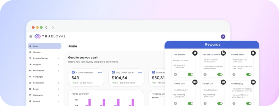View Active Members details

point(100,72)
